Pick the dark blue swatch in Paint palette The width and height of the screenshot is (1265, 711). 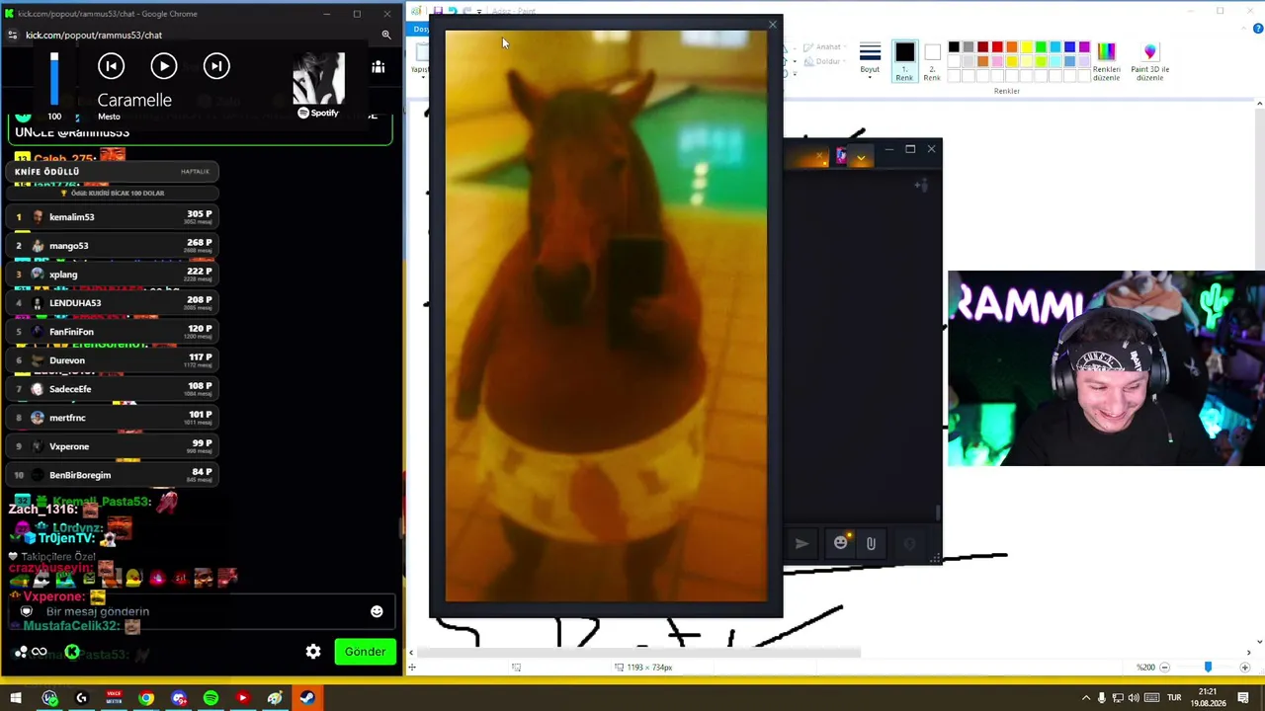(1069, 46)
